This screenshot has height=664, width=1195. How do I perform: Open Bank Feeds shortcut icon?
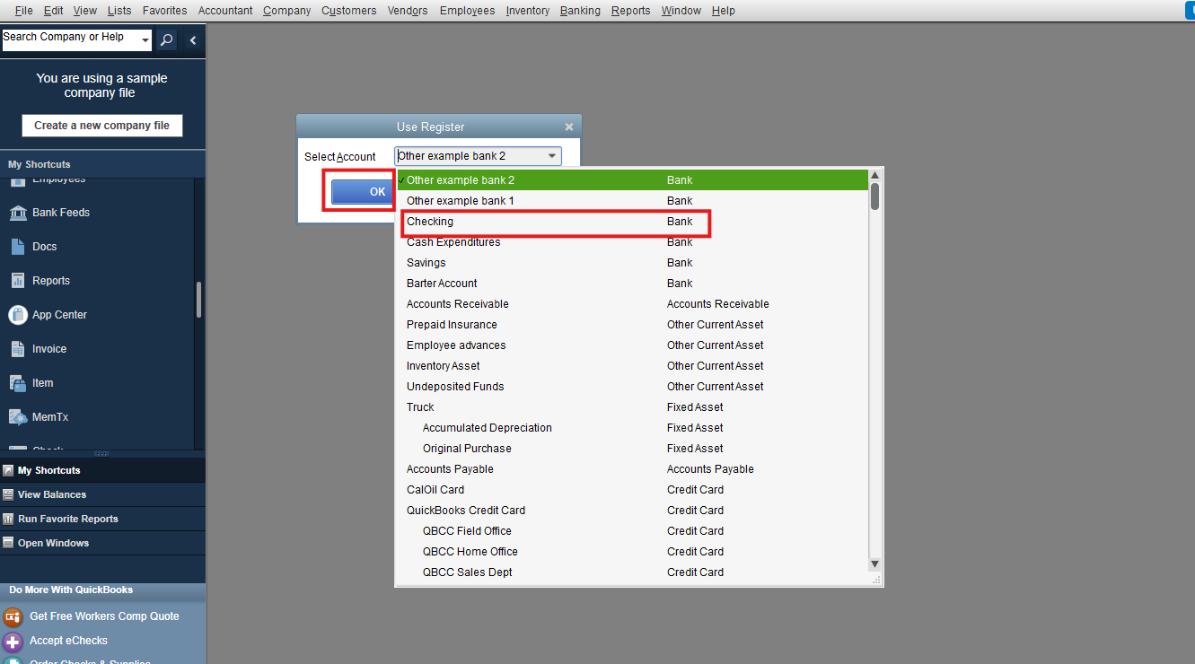click(18, 213)
